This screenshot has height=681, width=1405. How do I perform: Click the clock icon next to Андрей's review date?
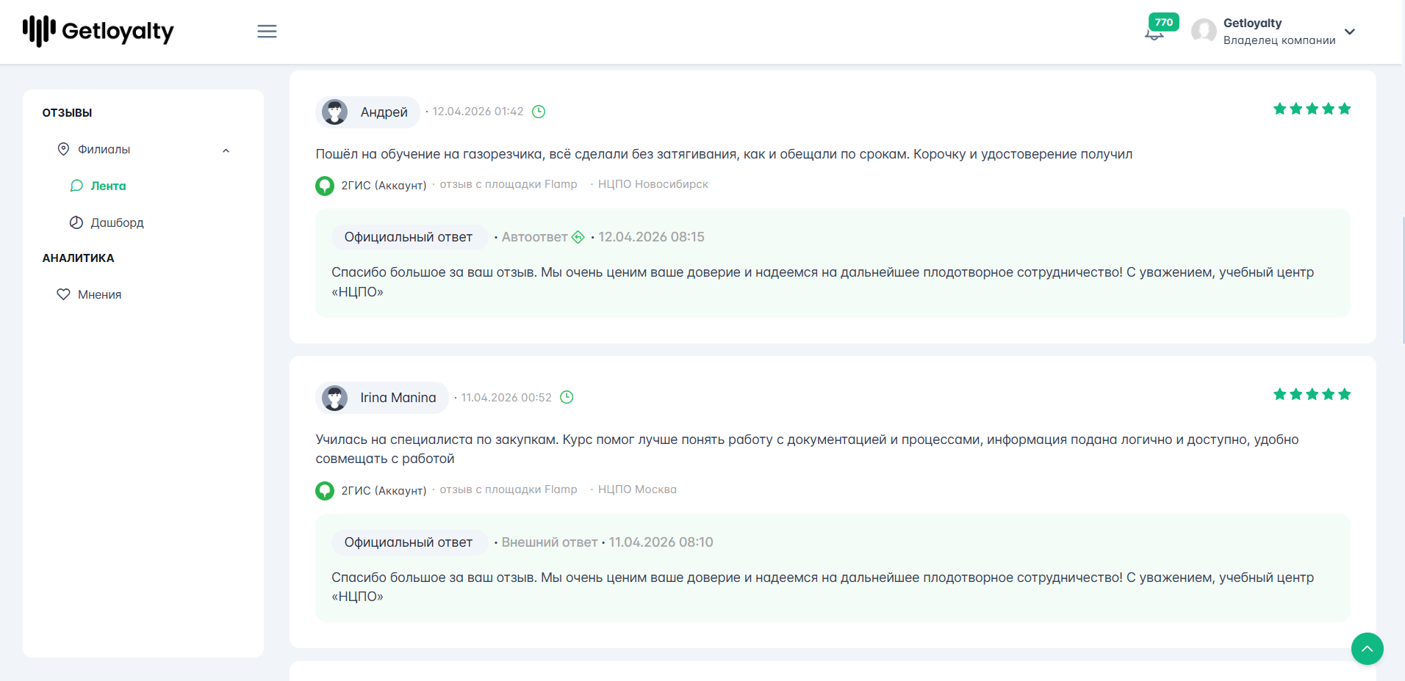(x=539, y=112)
